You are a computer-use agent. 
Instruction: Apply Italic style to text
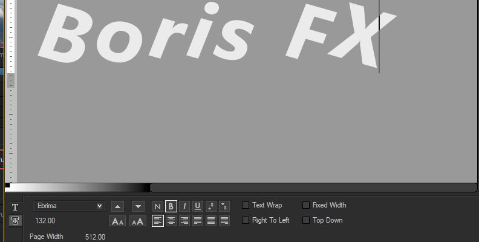click(x=184, y=206)
